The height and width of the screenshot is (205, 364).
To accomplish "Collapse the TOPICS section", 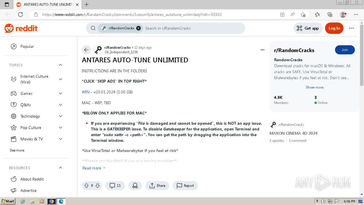I will point(61,65).
